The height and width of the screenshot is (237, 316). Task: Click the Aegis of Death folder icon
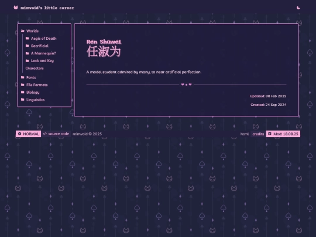(x=27, y=38)
